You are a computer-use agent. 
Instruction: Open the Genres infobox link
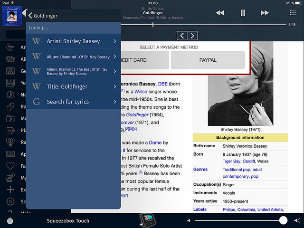click(200, 169)
